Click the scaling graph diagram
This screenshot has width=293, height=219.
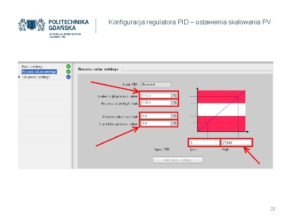pos(220,113)
